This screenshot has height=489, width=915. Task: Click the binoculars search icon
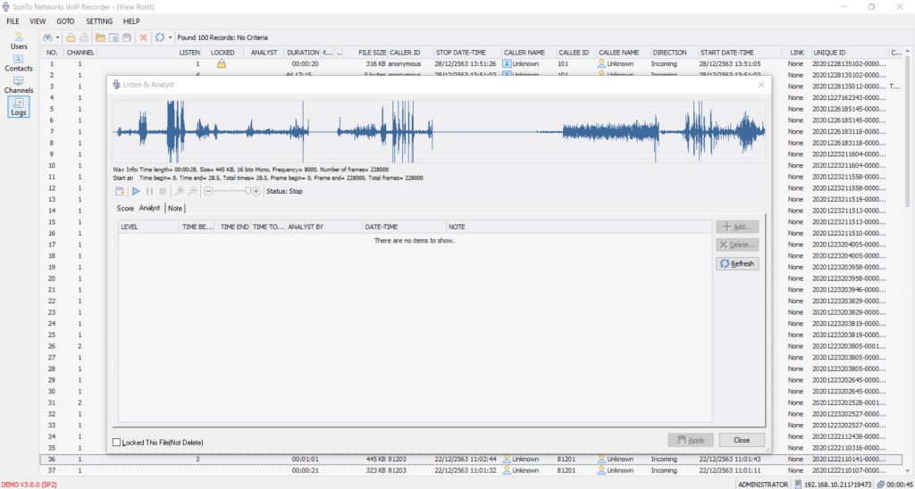47,37
